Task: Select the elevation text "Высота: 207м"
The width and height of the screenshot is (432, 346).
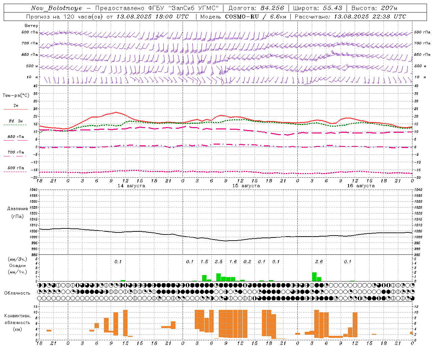Action: 374,8
